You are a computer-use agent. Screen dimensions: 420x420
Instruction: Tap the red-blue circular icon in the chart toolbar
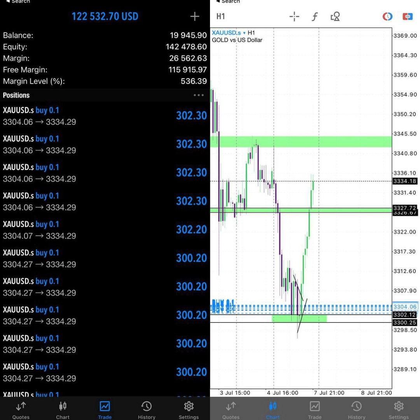click(x=387, y=16)
